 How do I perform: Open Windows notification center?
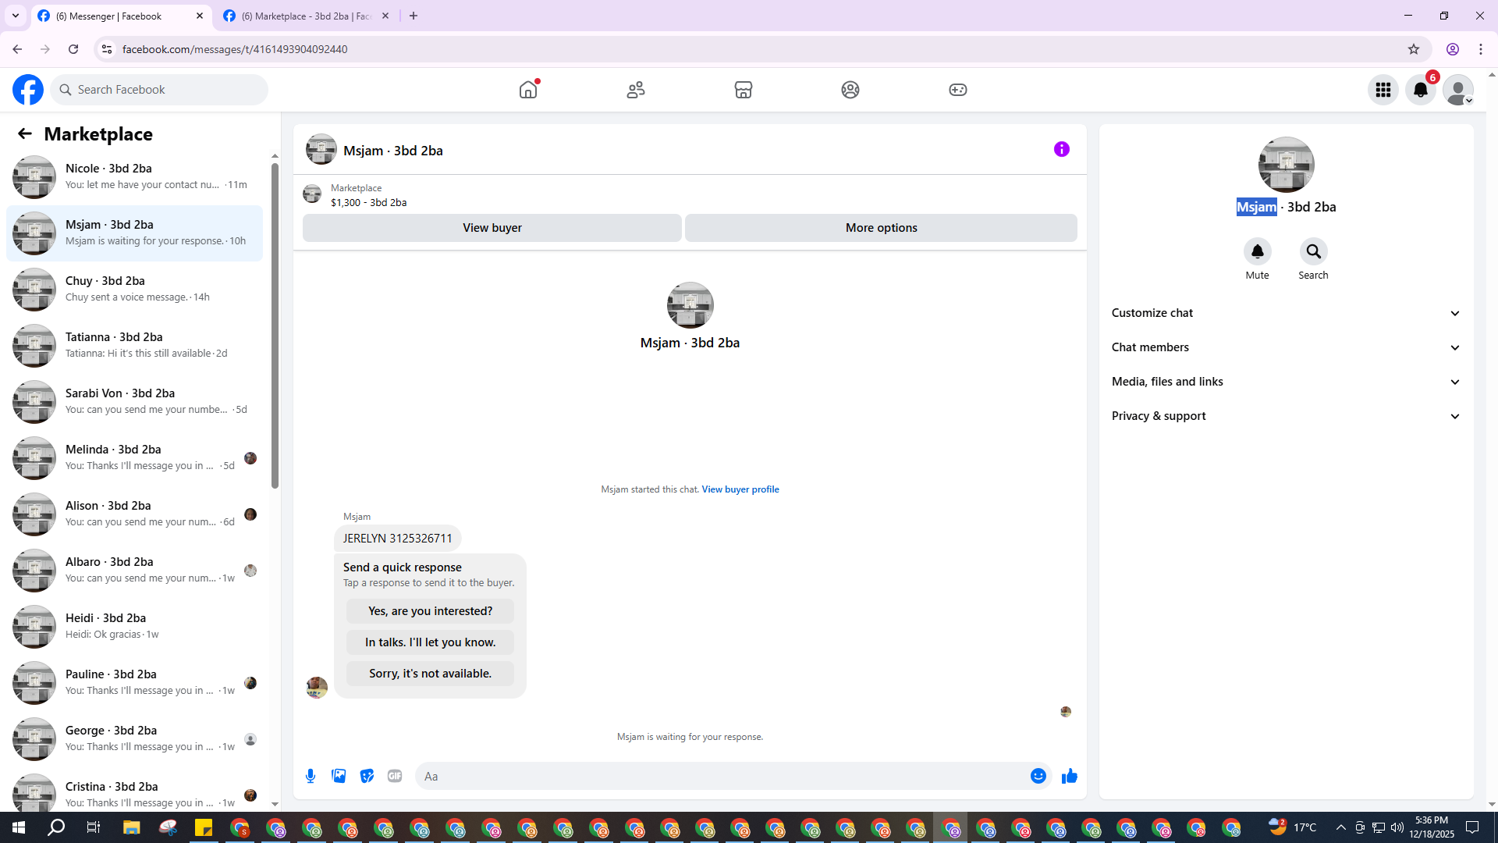1472,827
